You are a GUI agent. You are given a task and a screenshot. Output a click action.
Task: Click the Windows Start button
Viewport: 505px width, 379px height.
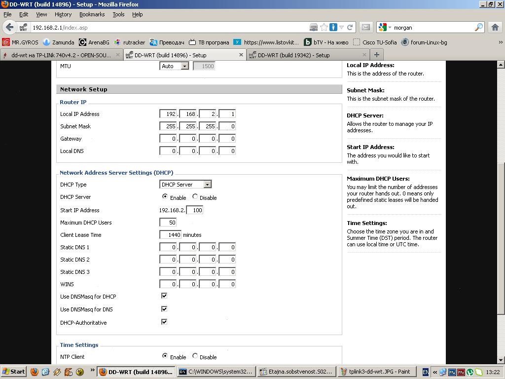pyautogui.click(x=14, y=372)
